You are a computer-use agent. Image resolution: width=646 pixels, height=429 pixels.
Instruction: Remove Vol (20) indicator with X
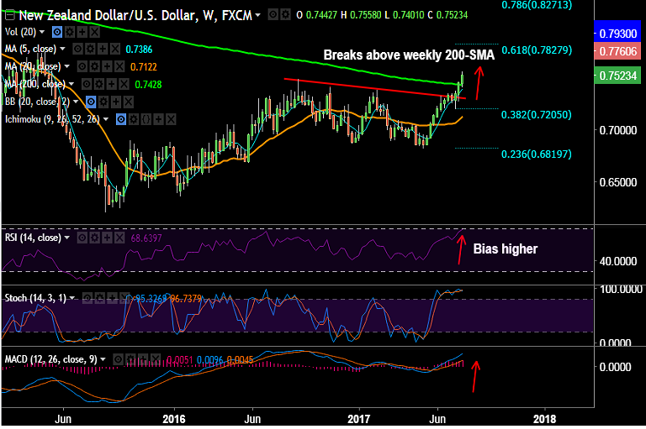[95, 32]
